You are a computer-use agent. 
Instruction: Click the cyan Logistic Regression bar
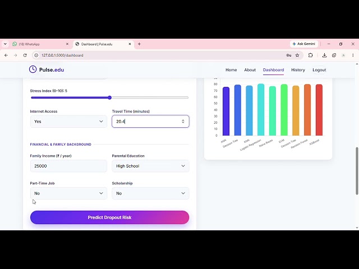pyautogui.click(x=261, y=110)
